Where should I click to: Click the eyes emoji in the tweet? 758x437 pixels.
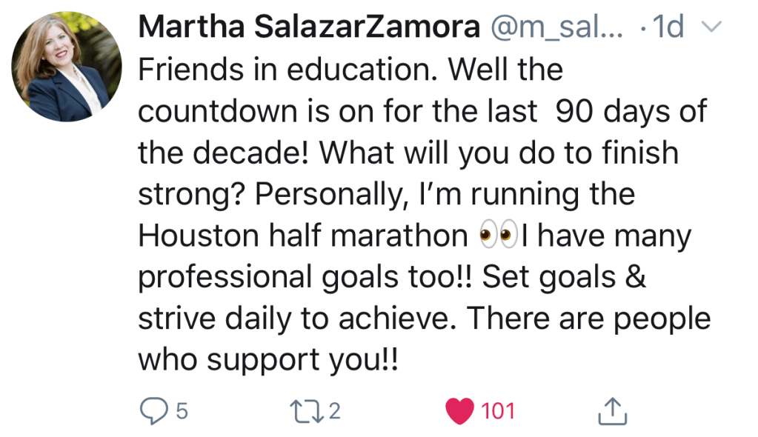click(x=496, y=236)
